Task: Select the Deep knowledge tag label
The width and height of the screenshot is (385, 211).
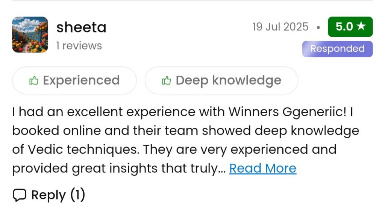Action: click(x=228, y=81)
